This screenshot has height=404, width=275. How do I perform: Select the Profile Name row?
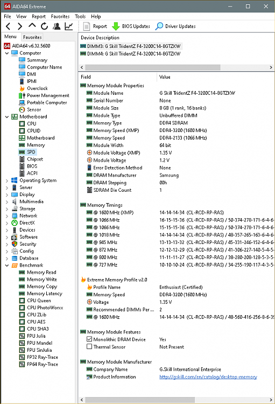(x=177, y=287)
